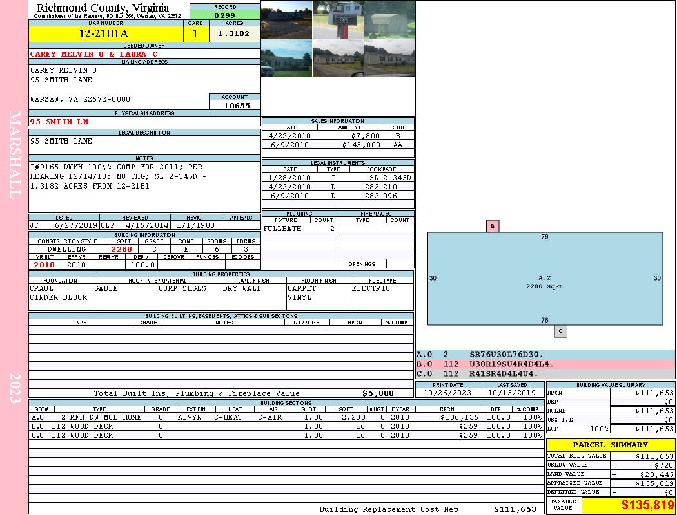677x515 pixels.
Task: Click the land value $23,445
Action: [657, 474]
